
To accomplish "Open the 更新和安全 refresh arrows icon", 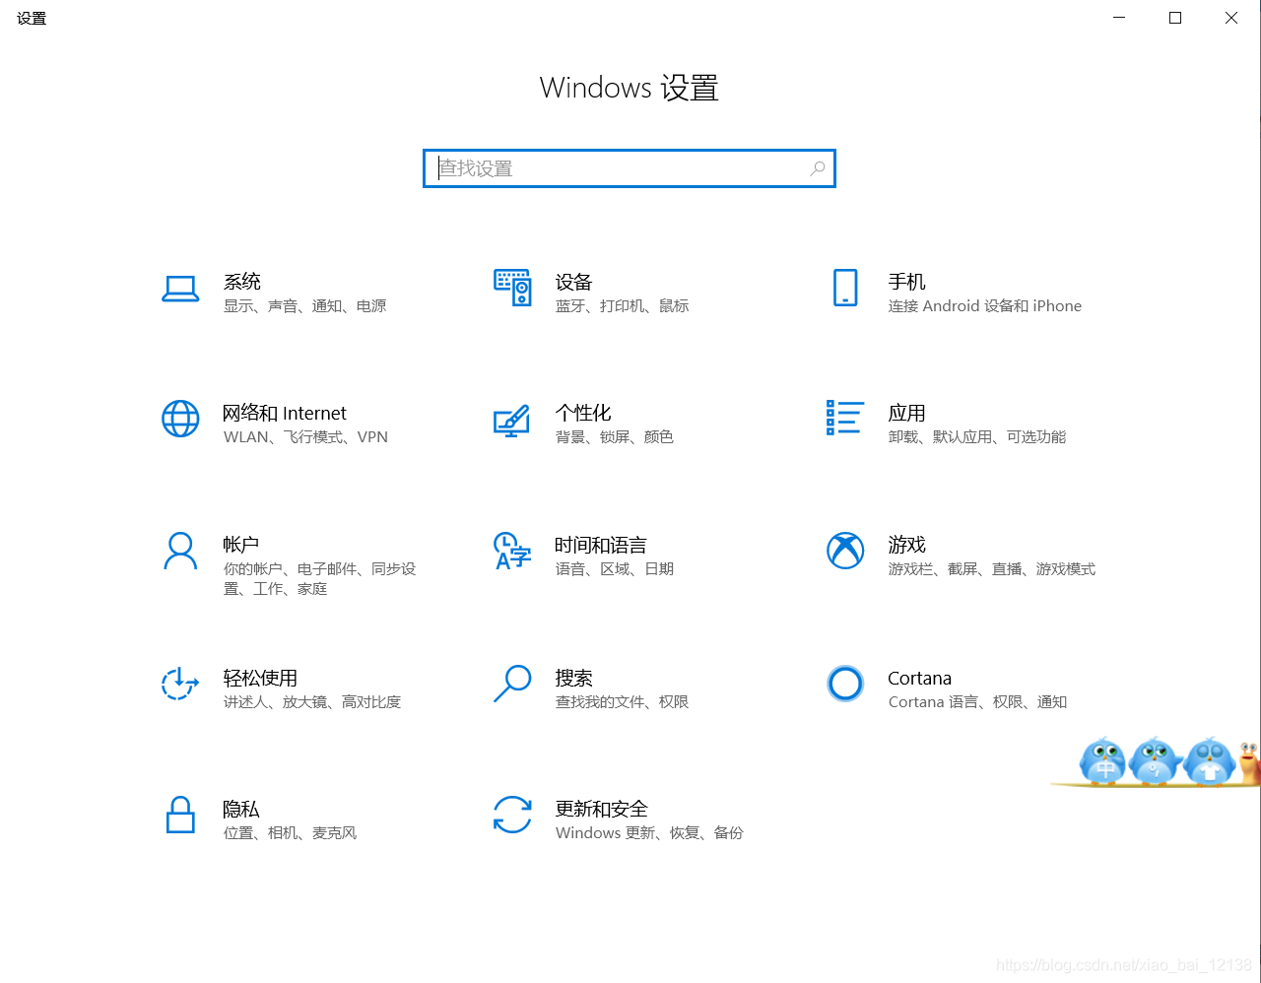I will 512,815.
